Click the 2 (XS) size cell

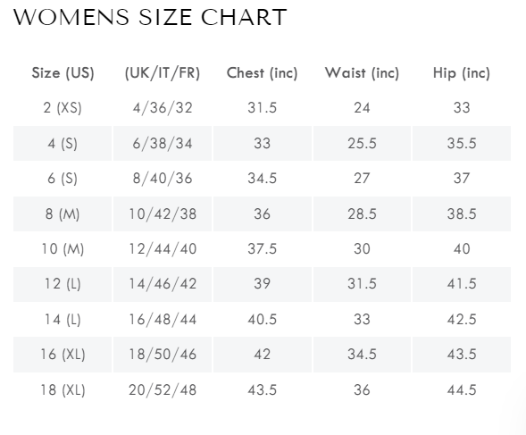coord(63,108)
